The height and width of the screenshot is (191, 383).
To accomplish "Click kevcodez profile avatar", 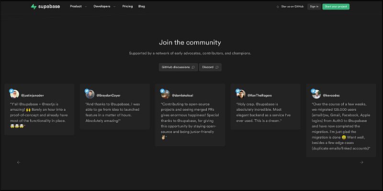I will click(x=316, y=94).
